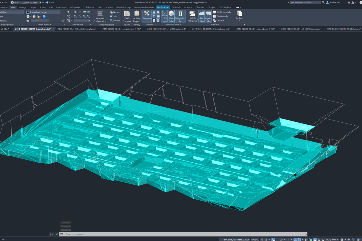Open the Geolocation ribbon tab

click(x=163, y=7)
